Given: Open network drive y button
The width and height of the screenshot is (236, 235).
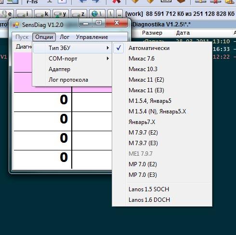Looking at the screenshot, I should click(x=61, y=14).
